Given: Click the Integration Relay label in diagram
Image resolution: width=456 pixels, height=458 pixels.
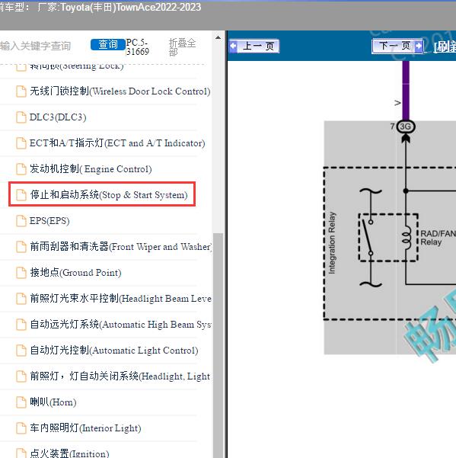Looking at the screenshot, I should [332, 243].
